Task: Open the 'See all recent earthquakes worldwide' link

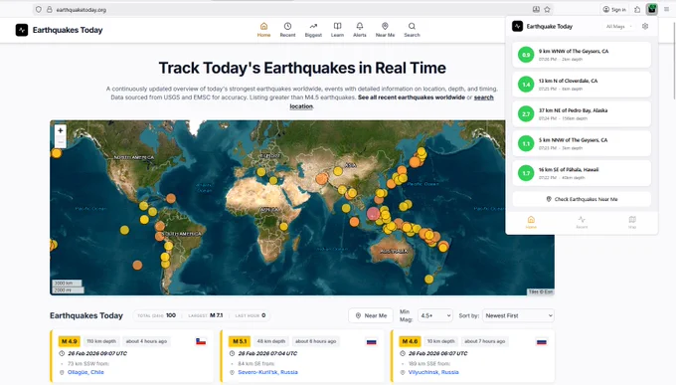Action: click(412, 97)
